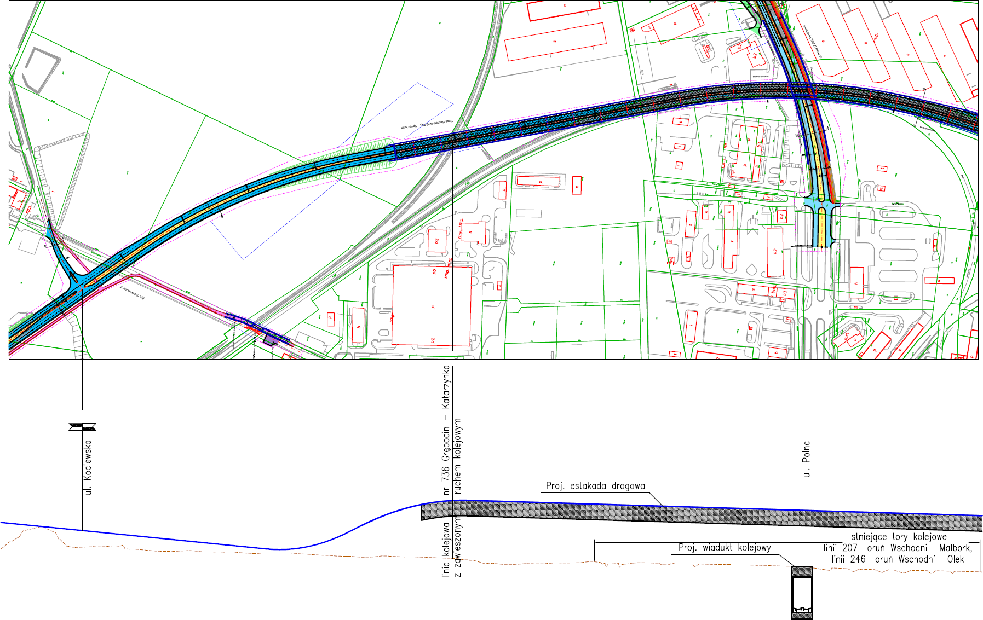983x620 pixels.
Task: Click the 'Istniejące tory kolejowe' caption
Action: tap(898, 537)
